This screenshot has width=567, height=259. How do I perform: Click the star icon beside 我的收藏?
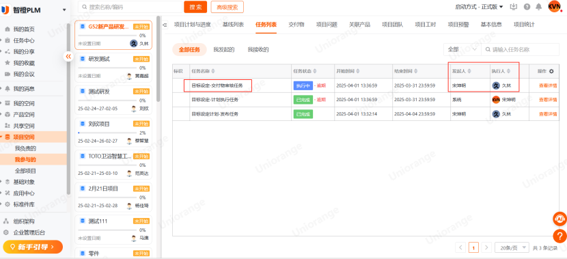(x=8, y=63)
